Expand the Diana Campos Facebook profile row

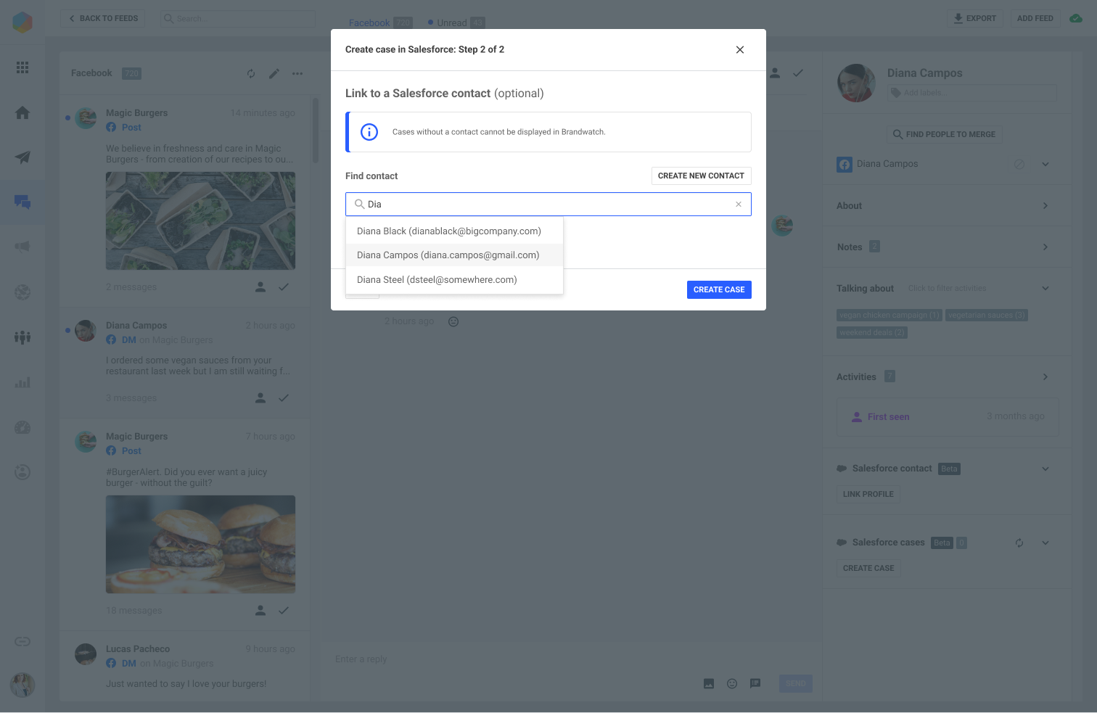pyautogui.click(x=1045, y=165)
